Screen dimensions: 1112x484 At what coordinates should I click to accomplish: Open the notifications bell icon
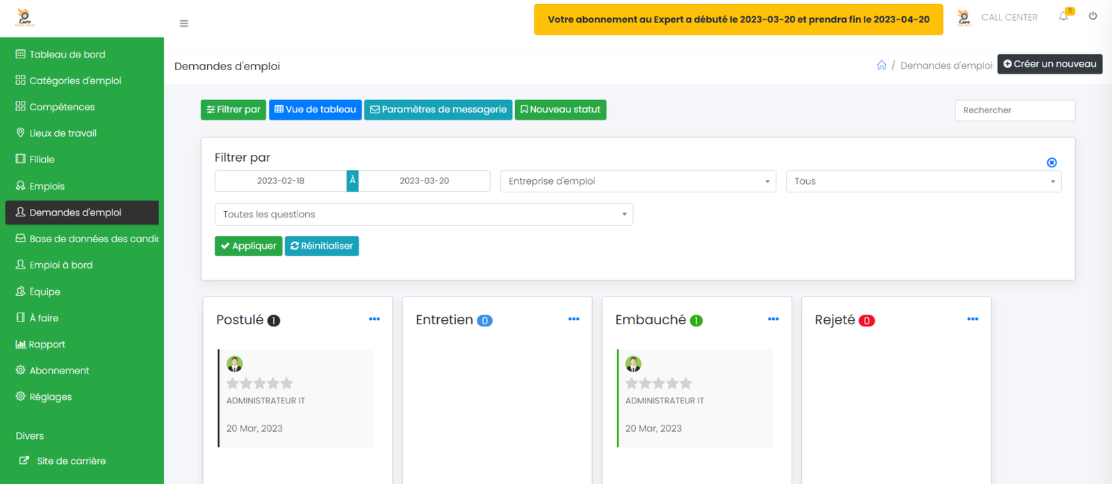click(1063, 17)
